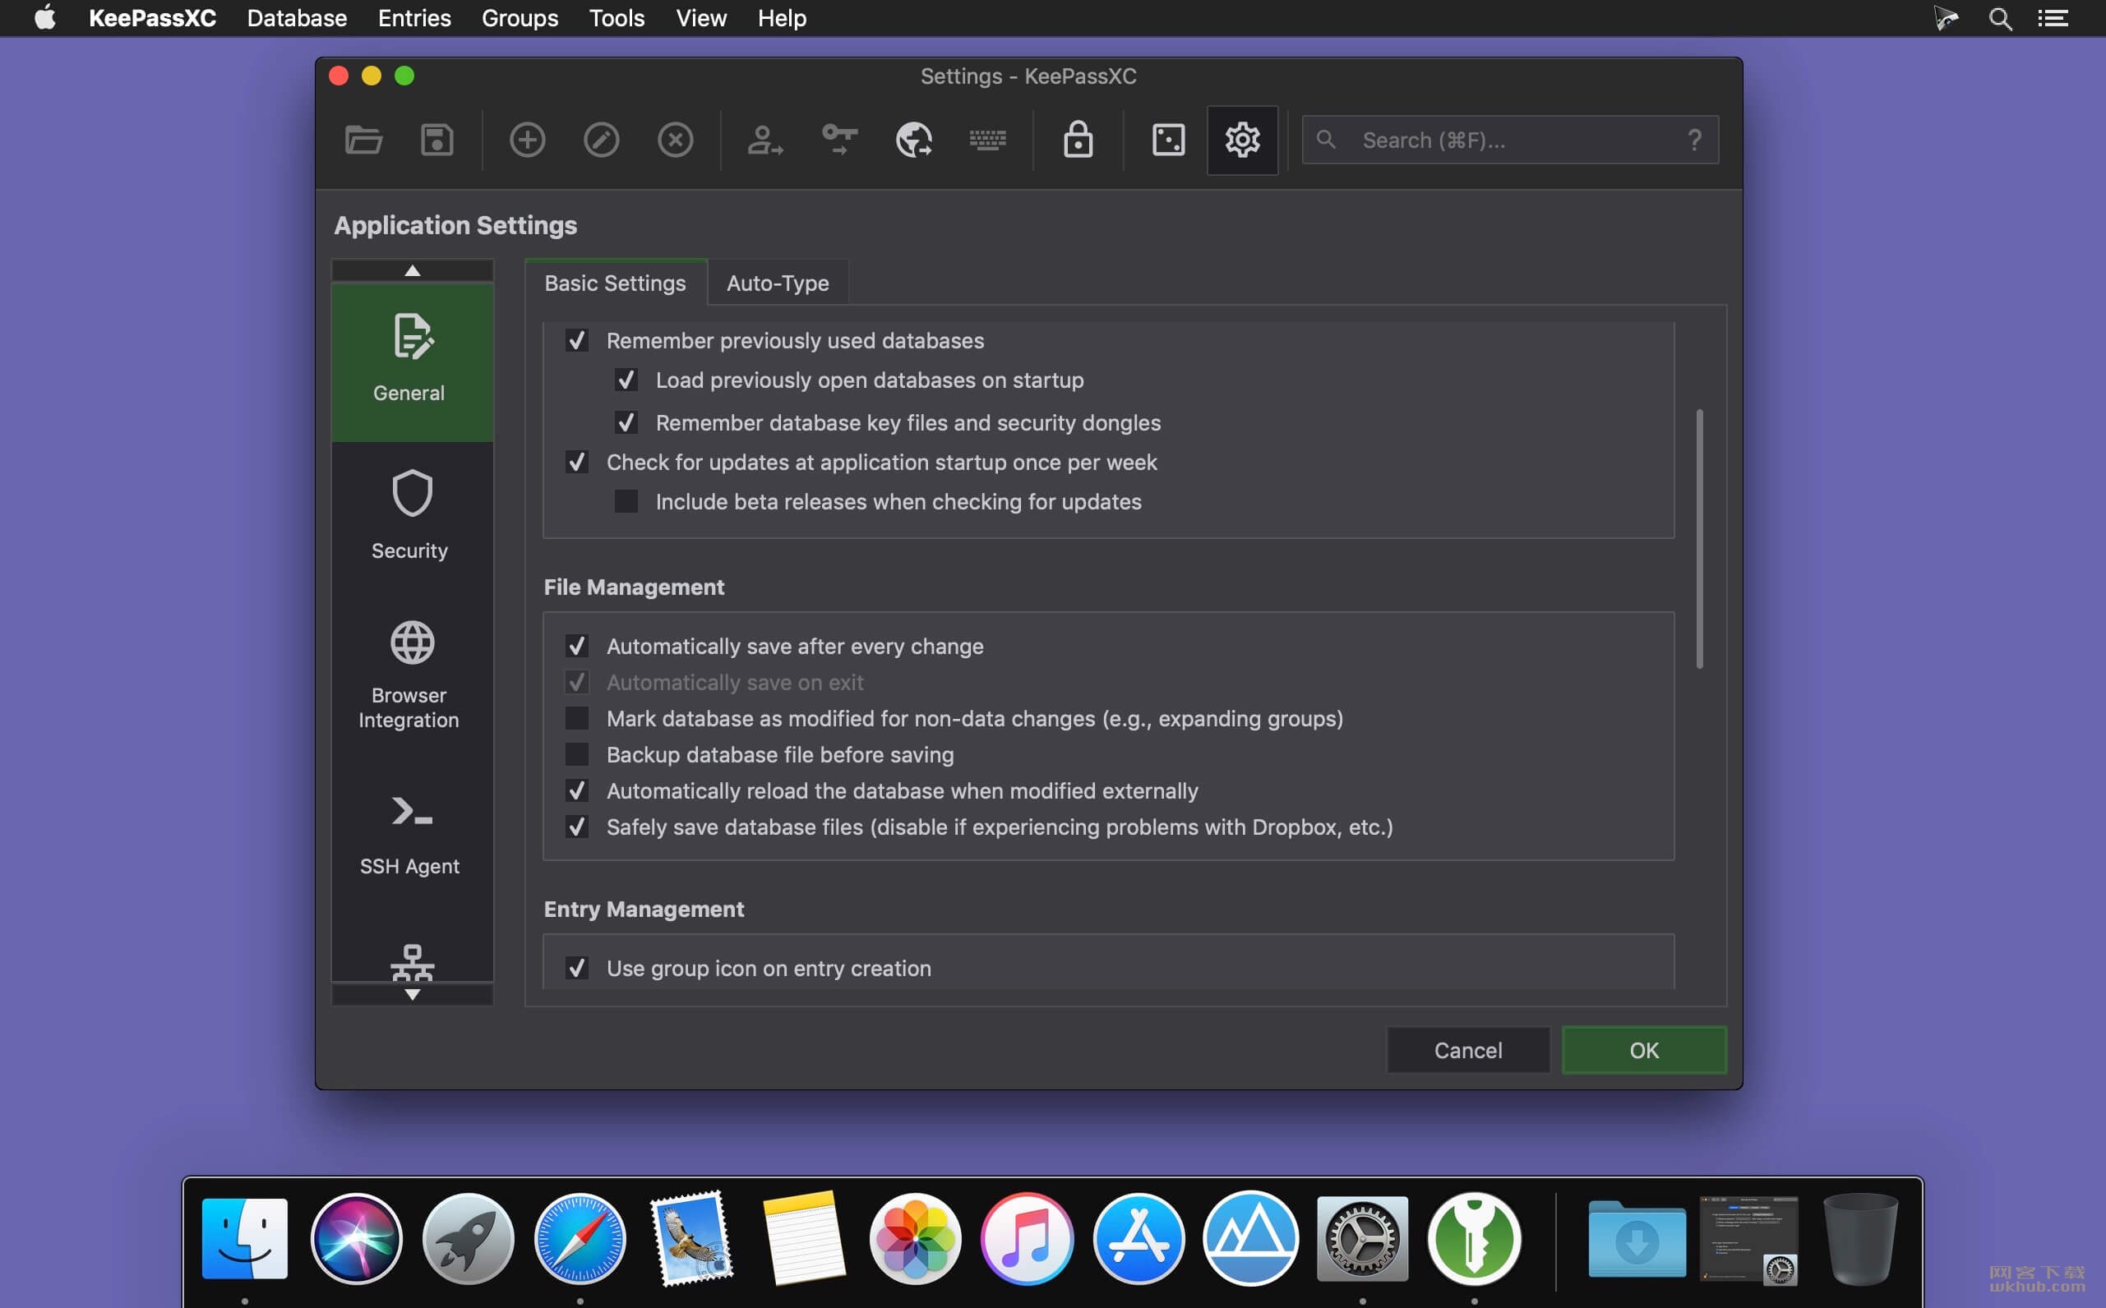Open App Store from the dock
This screenshot has height=1308, width=2106.
[x=1138, y=1238]
